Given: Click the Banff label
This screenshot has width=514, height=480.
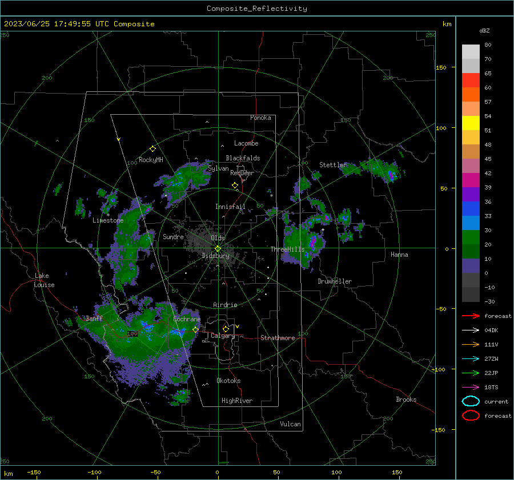Looking at the screenshot, I should point(94,318).
